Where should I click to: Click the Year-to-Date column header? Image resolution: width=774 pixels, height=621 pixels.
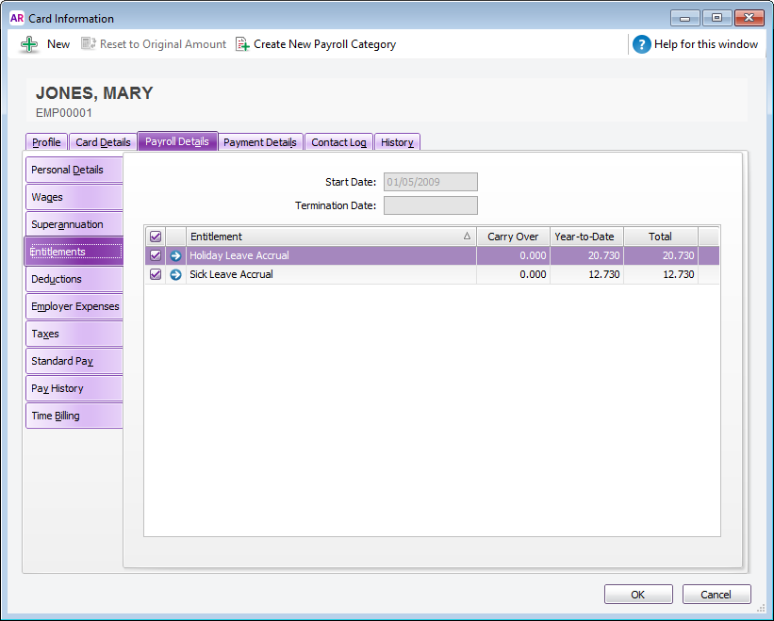(x=585, y=237)
